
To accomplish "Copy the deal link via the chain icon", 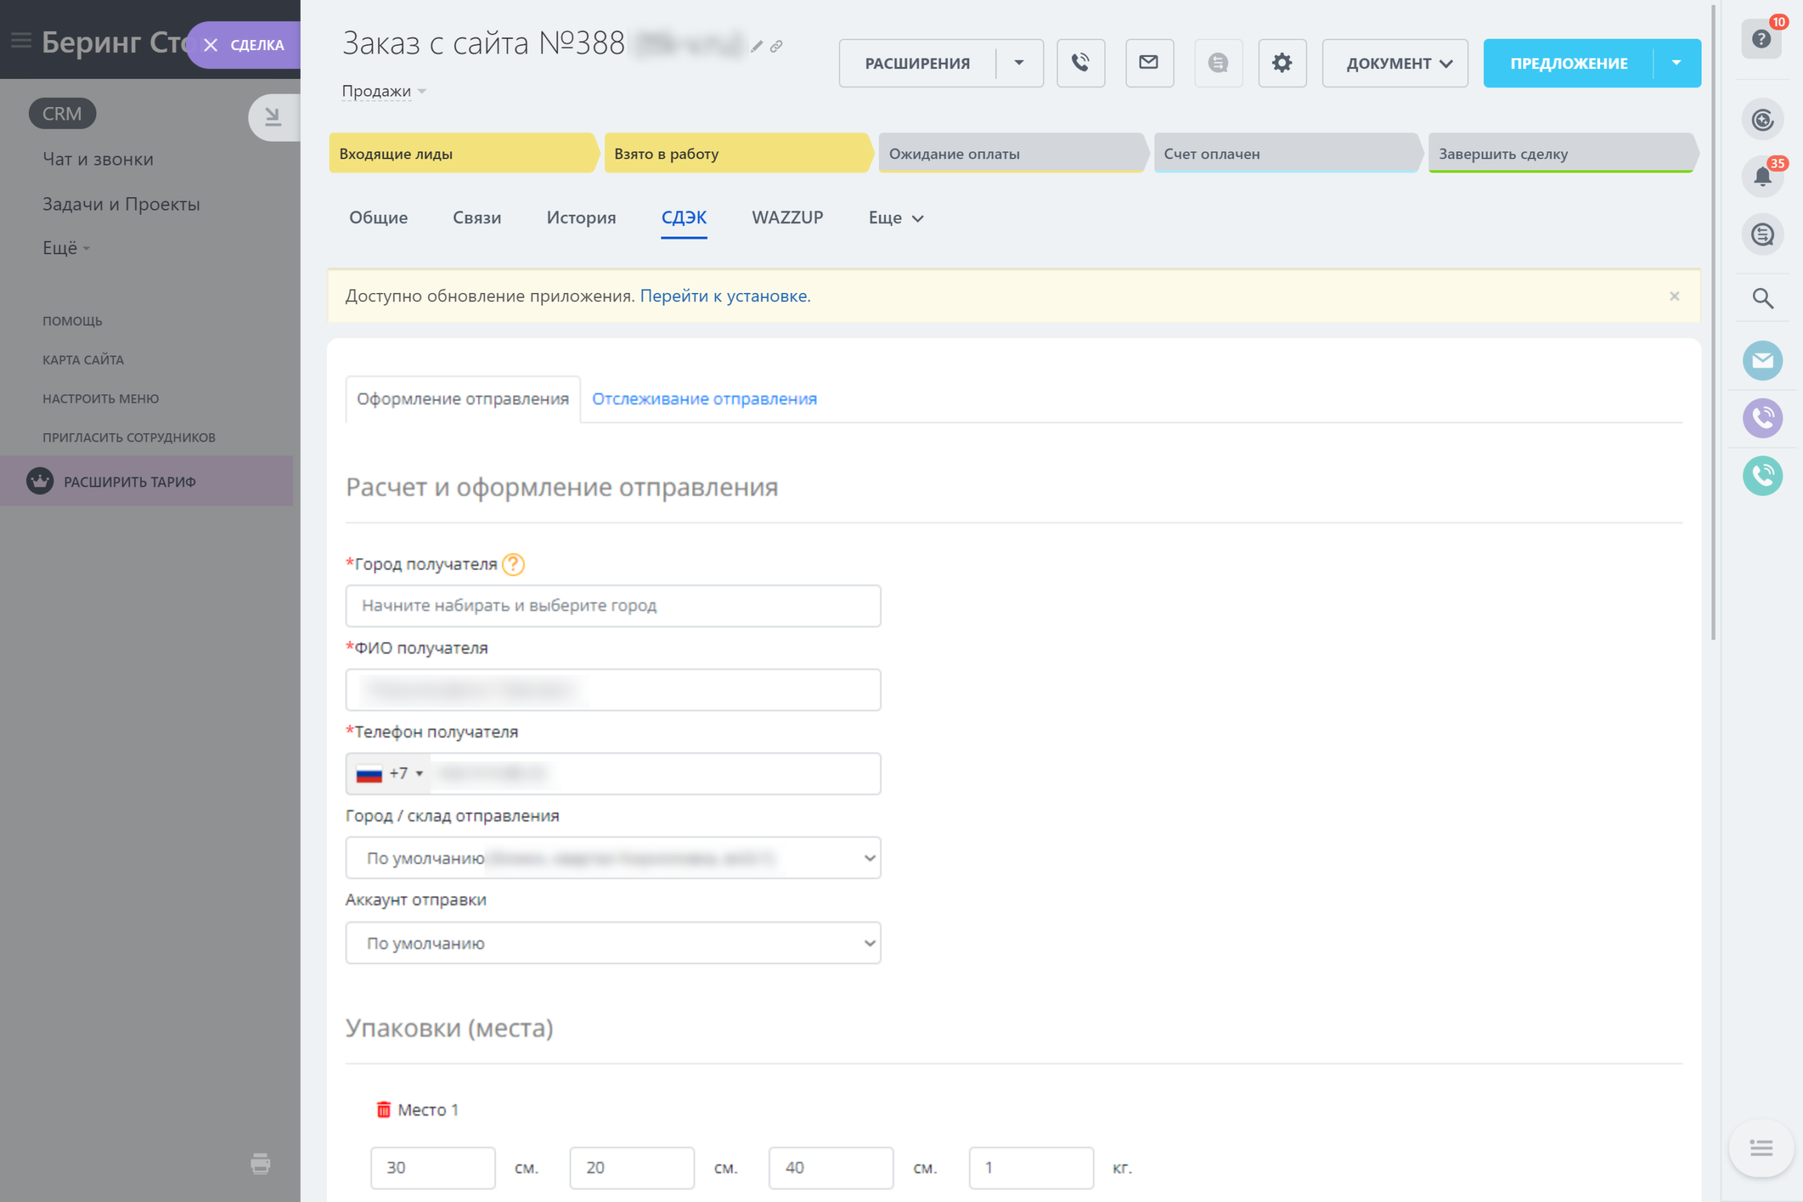I will 777,46.
